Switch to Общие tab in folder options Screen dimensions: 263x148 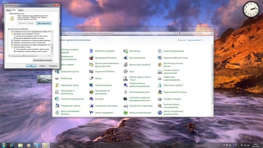point(9,10)
